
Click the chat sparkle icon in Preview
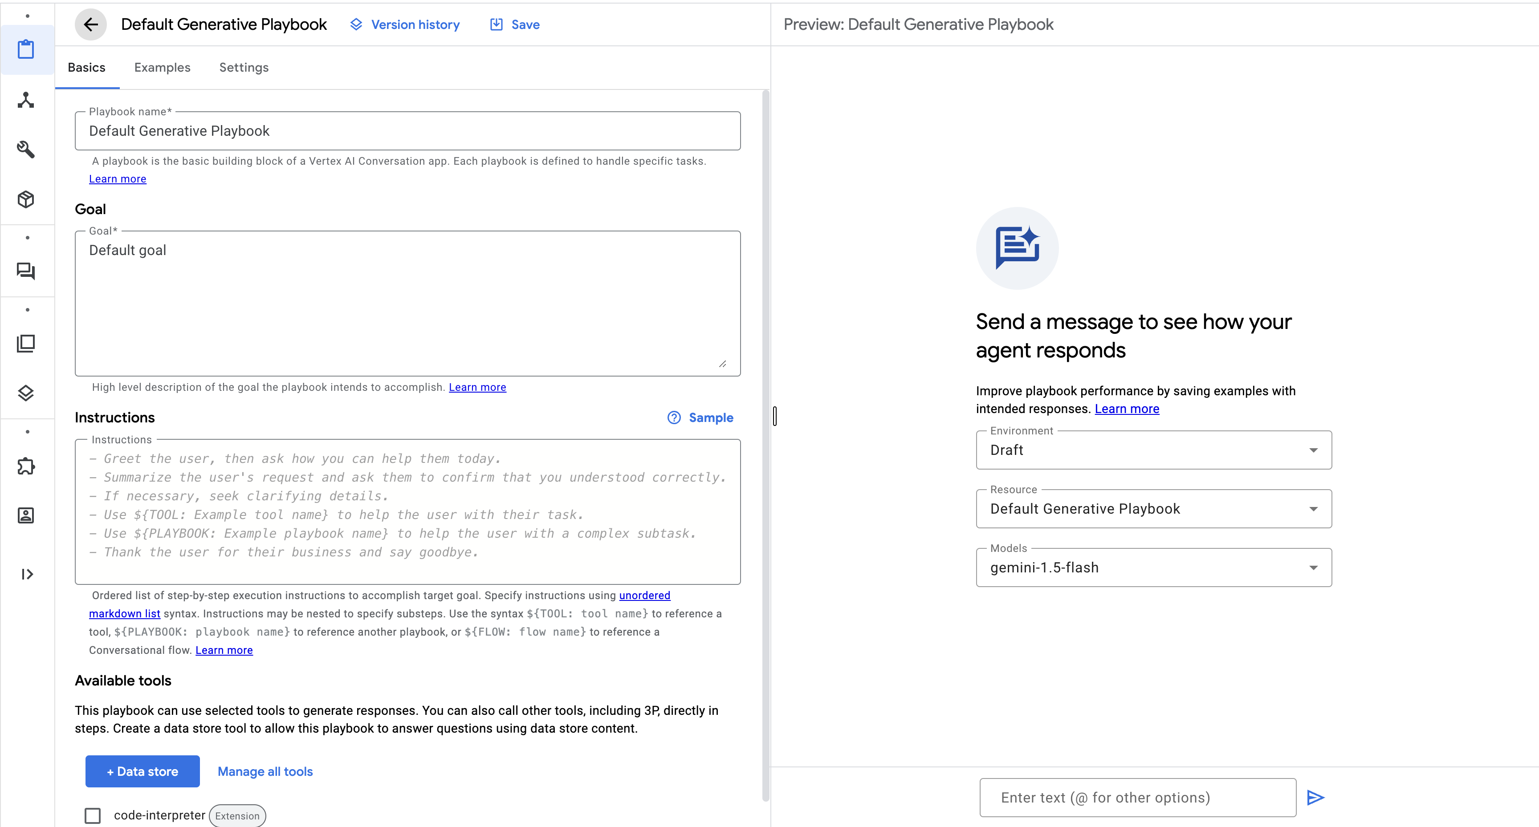tap(1018, 248)
